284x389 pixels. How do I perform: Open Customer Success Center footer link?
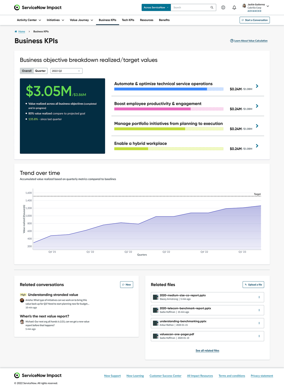coord(166,376)
